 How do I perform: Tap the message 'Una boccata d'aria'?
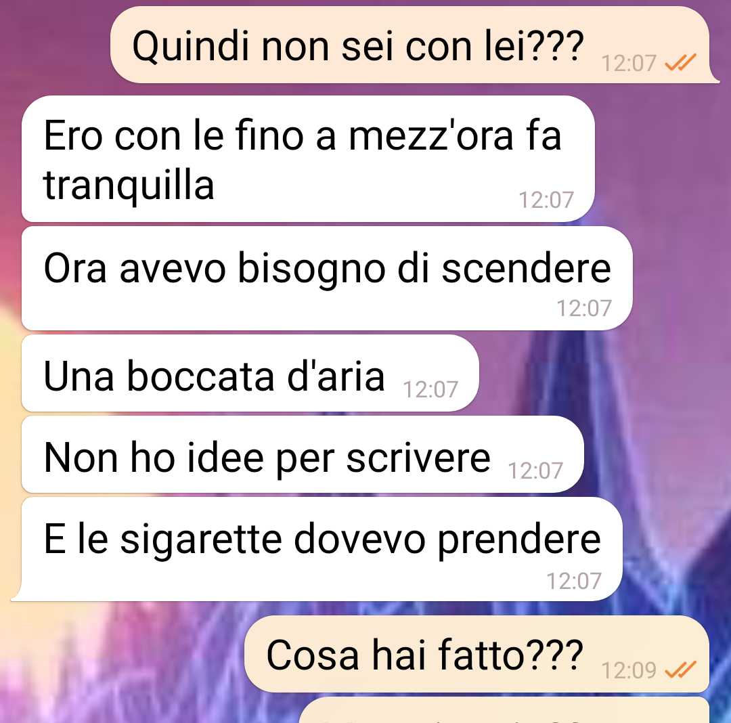[x=250, y=373]
